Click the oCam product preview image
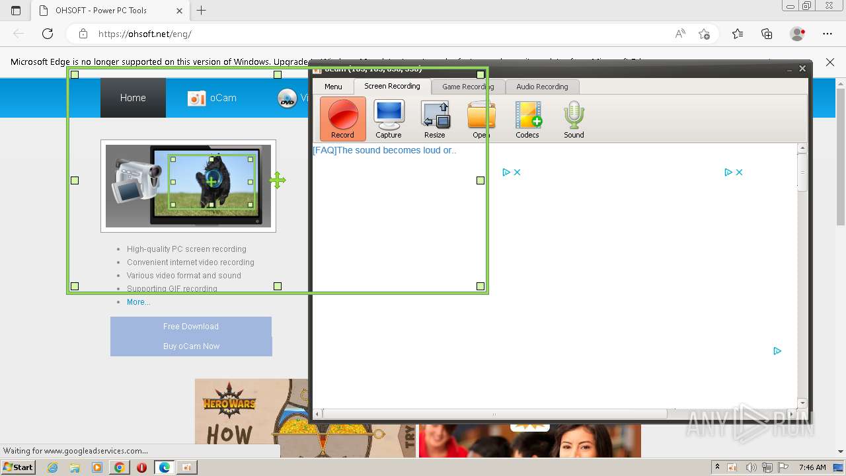 [188, 186]
